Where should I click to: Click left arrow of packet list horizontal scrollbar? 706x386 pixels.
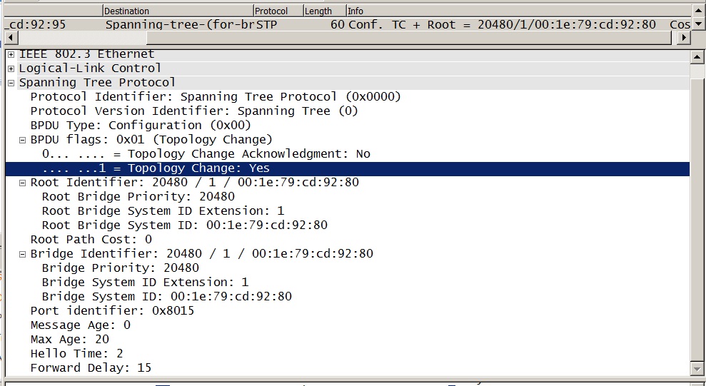11,38
